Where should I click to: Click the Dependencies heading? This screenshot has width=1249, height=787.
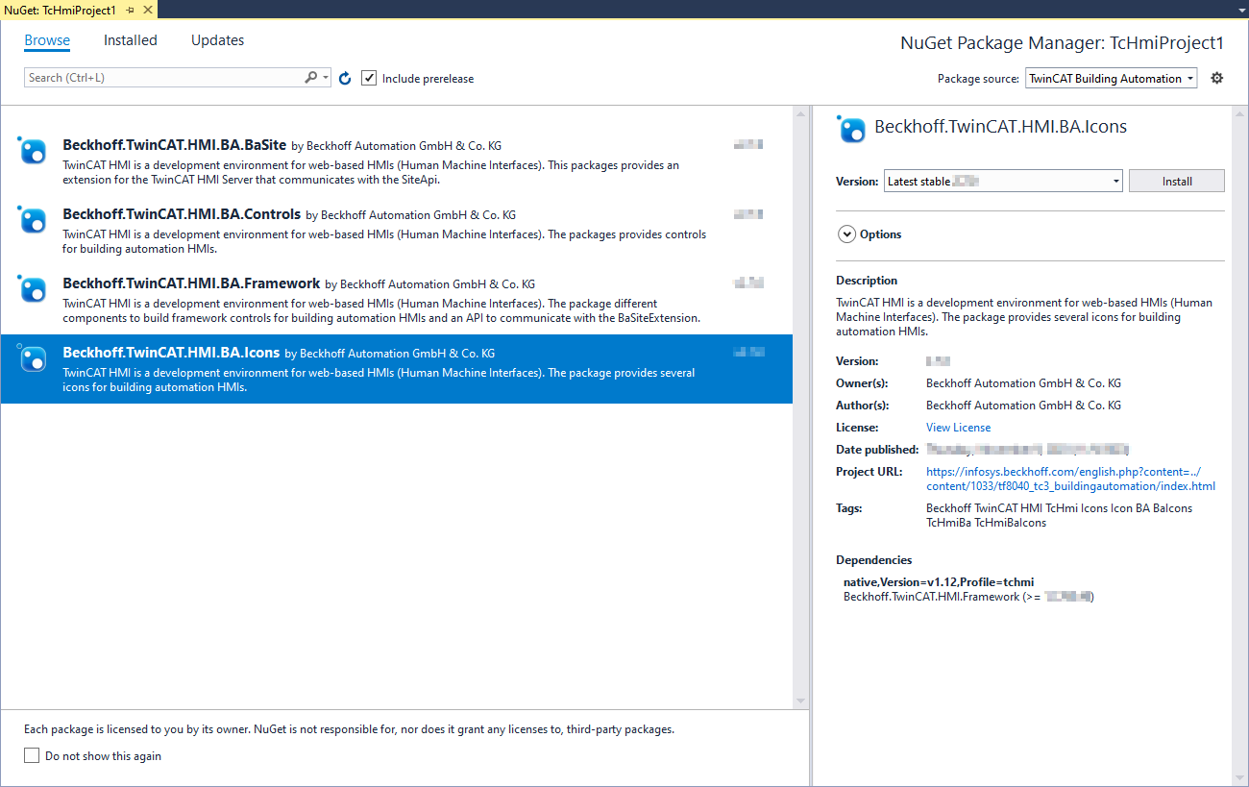pos(874,559)
